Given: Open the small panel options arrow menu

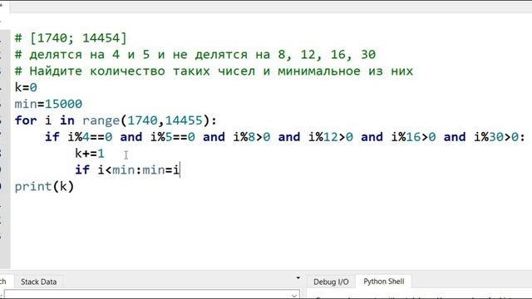Looking at the screenshot, I should tap(298, 278).
